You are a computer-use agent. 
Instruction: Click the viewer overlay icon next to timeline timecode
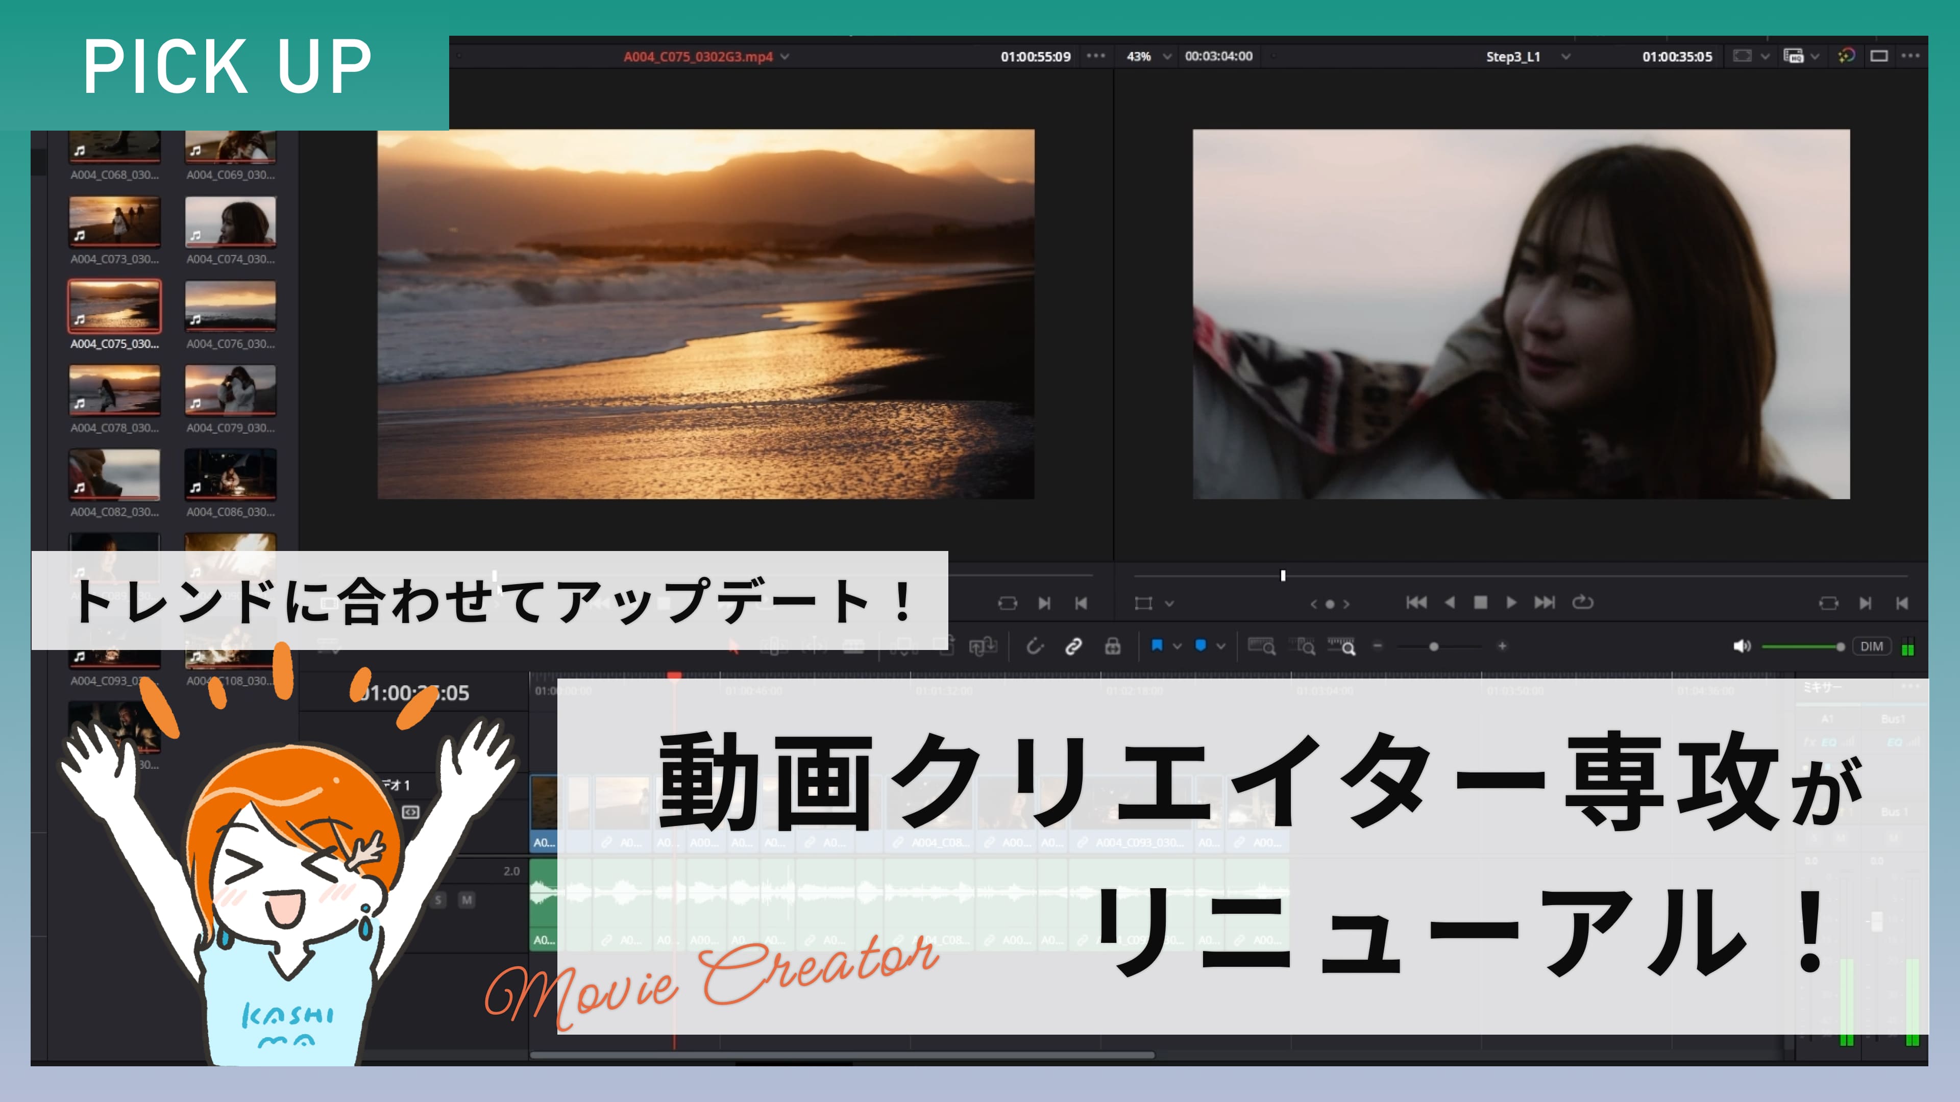pos(1742,56)
